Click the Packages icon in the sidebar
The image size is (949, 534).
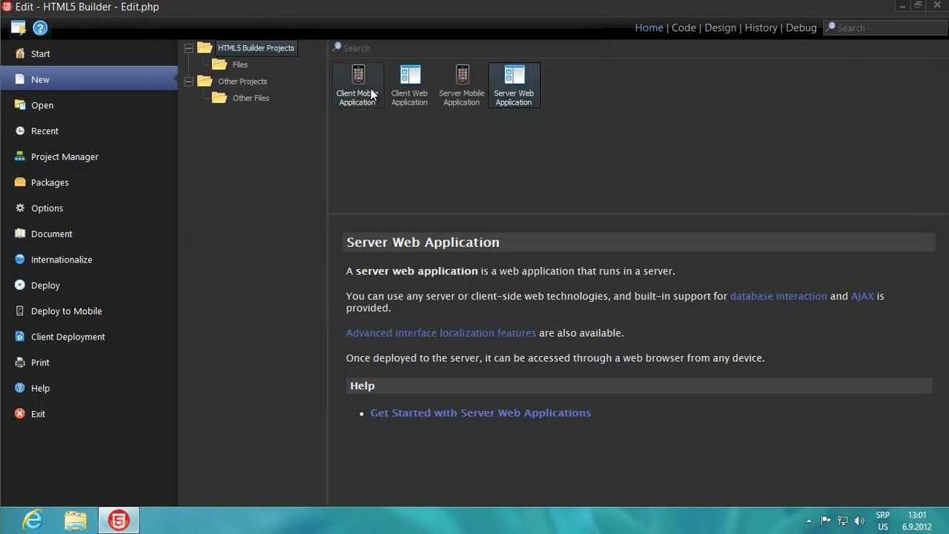pos(20,182)
